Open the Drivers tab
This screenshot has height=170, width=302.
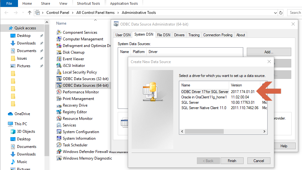(179, 35)
